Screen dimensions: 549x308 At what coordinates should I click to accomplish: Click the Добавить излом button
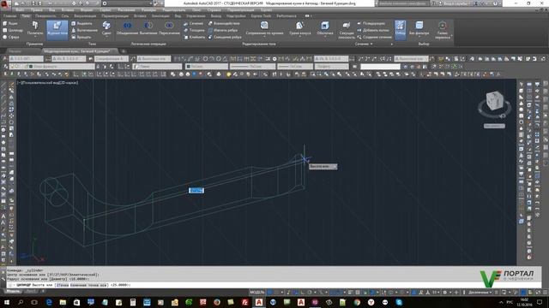pyautogui.click(x=373, y=31)
